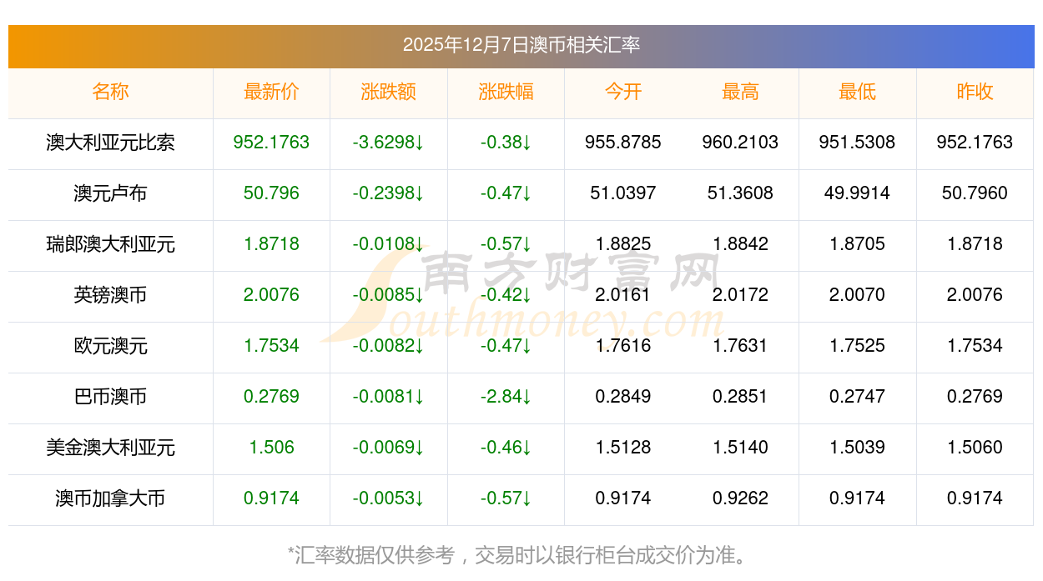Click opening value 2.0161

click(x=623, y=295)
